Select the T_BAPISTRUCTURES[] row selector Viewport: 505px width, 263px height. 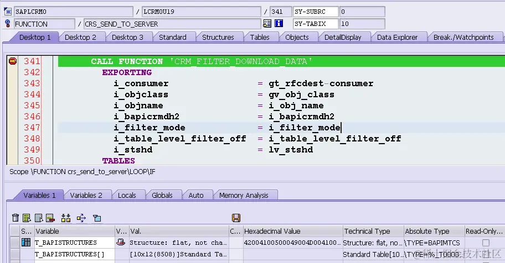point(14,254)
